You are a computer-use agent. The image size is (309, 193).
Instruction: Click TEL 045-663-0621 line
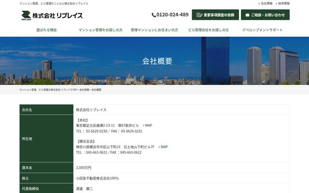(109, 152)
